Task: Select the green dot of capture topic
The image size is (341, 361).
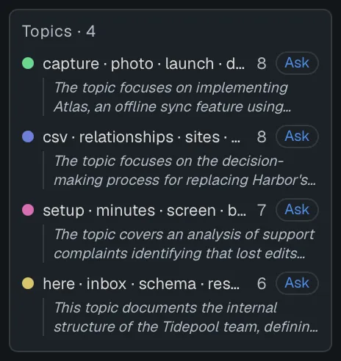Action: (x=28, y=63)
